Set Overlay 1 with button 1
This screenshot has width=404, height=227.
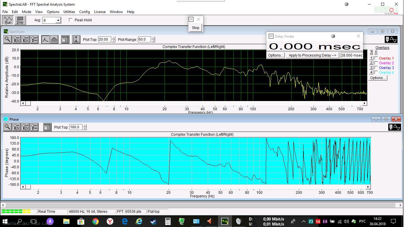371,58
